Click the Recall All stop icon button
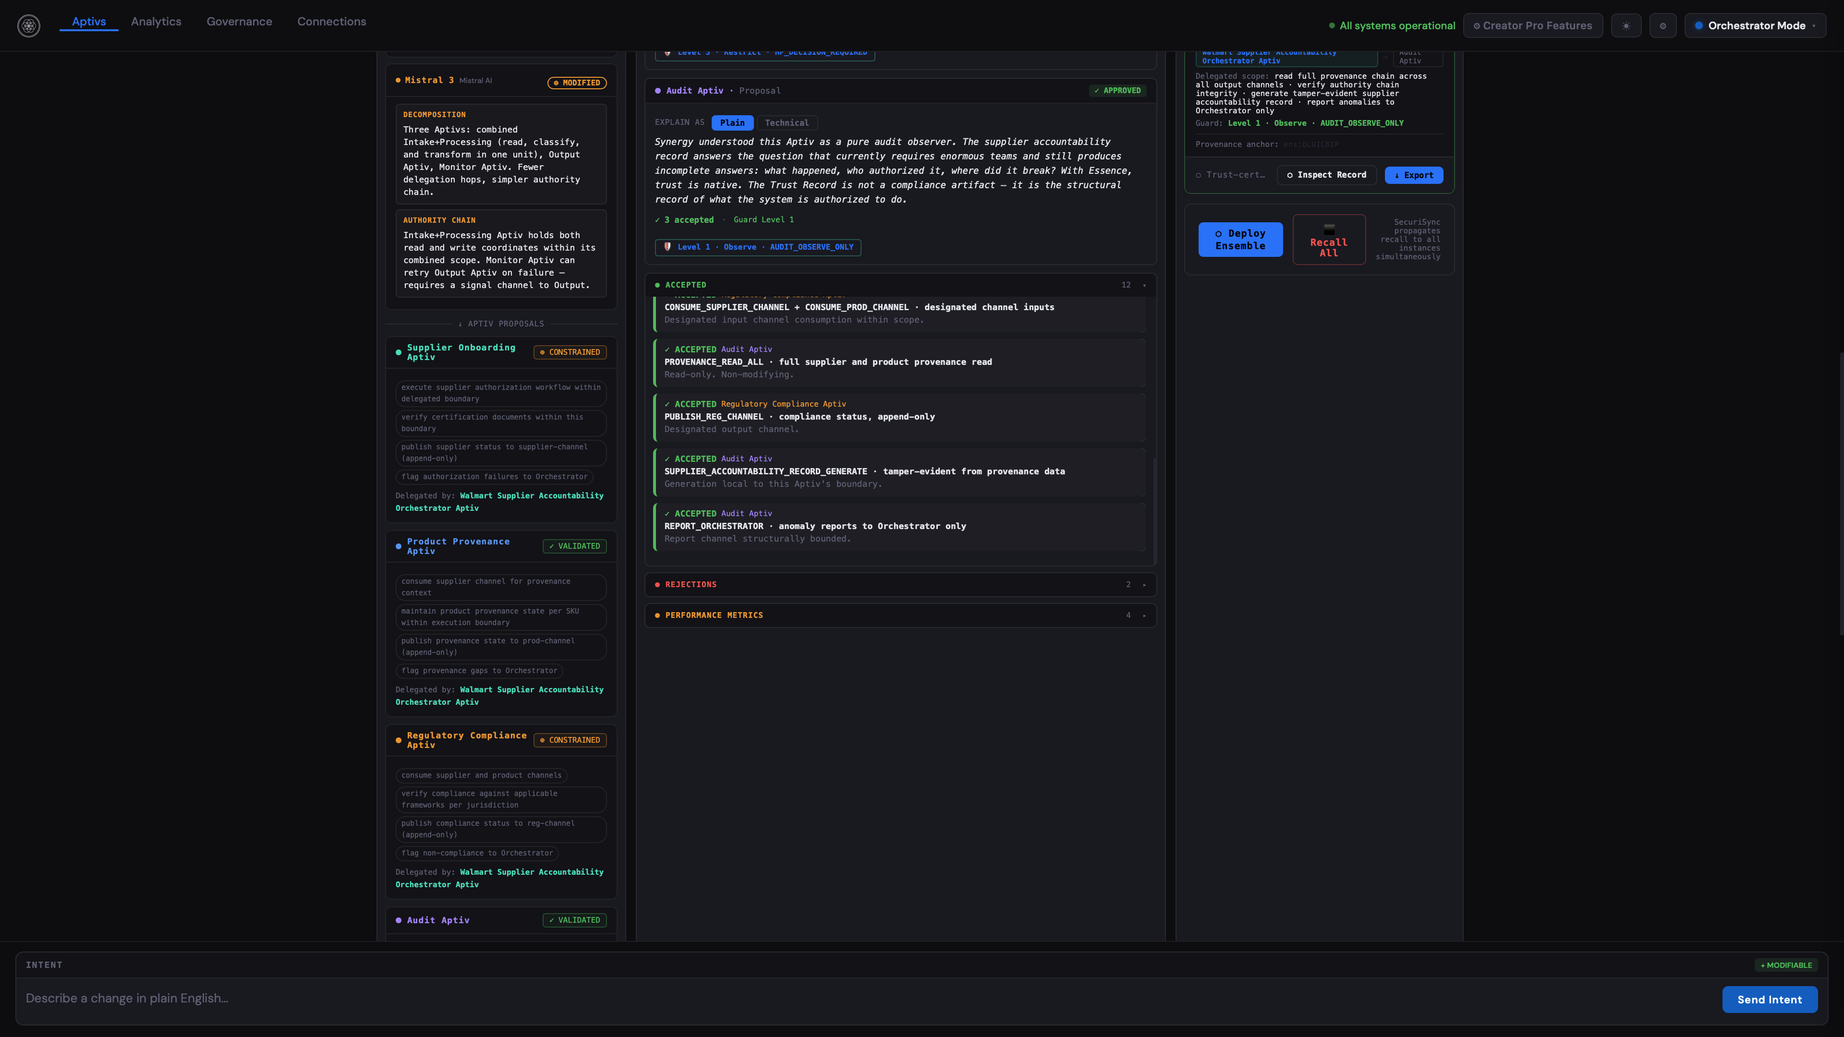The height and width of the screenshot is (1037, 1844). tap(1329, 240)
